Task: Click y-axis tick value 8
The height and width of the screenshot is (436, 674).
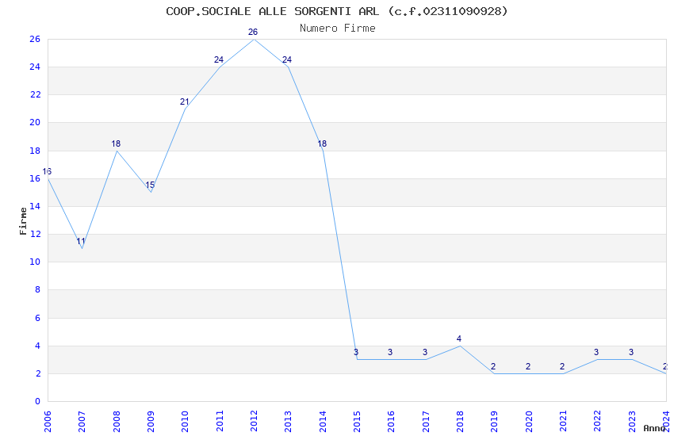Action: tap(37, 289)
